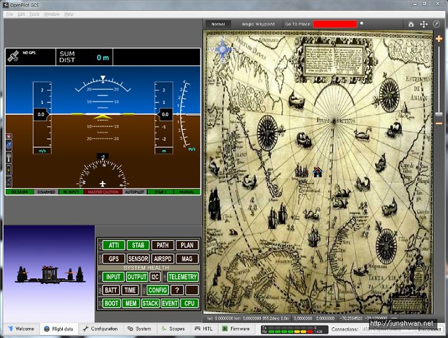Click the BATT health indicator
This screenshot has width=448, height=338.
point(111,290)
